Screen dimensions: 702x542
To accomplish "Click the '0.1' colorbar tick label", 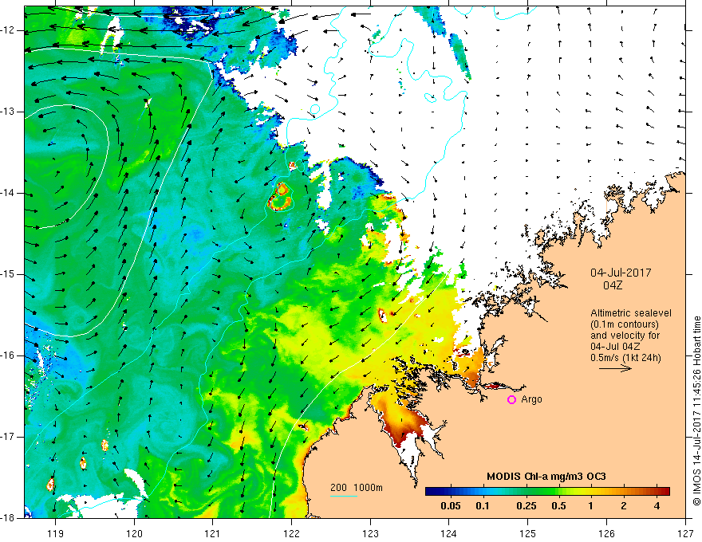I will coord(483,506).
